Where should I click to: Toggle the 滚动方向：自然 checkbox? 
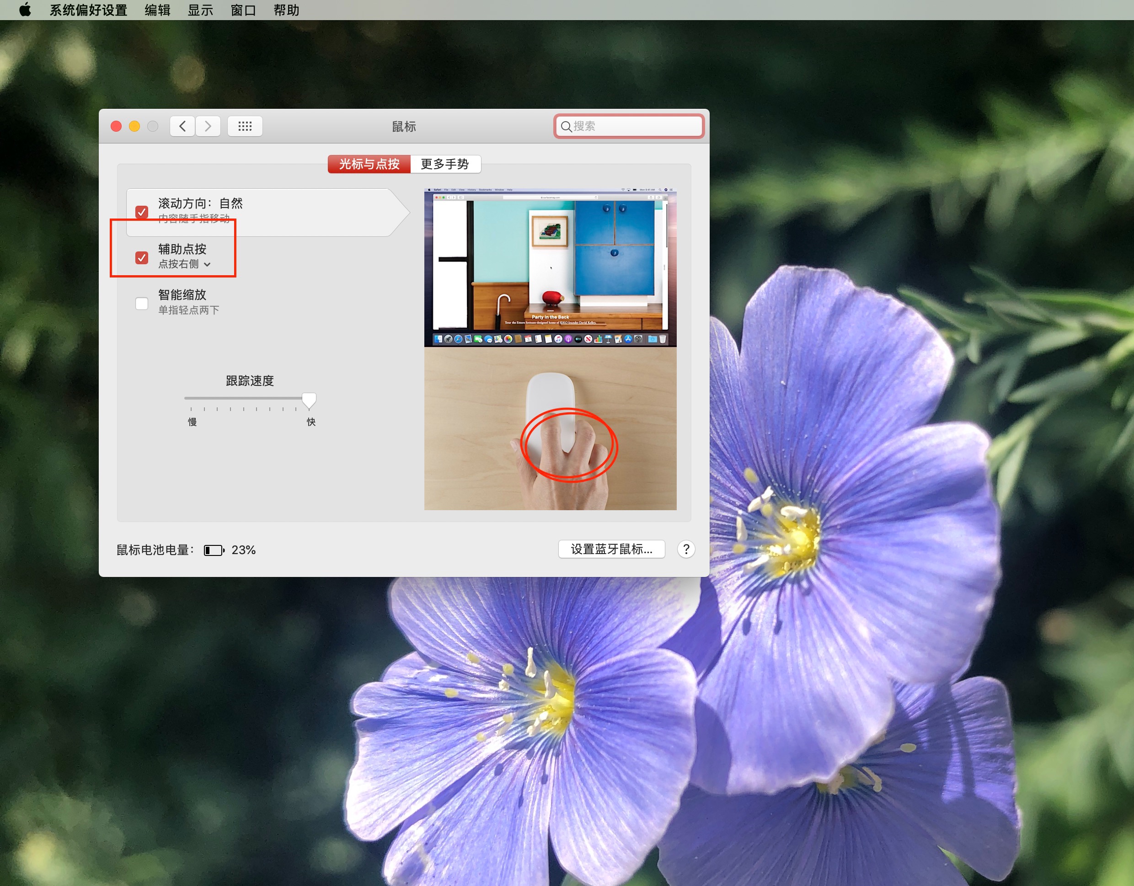[141, 212]
